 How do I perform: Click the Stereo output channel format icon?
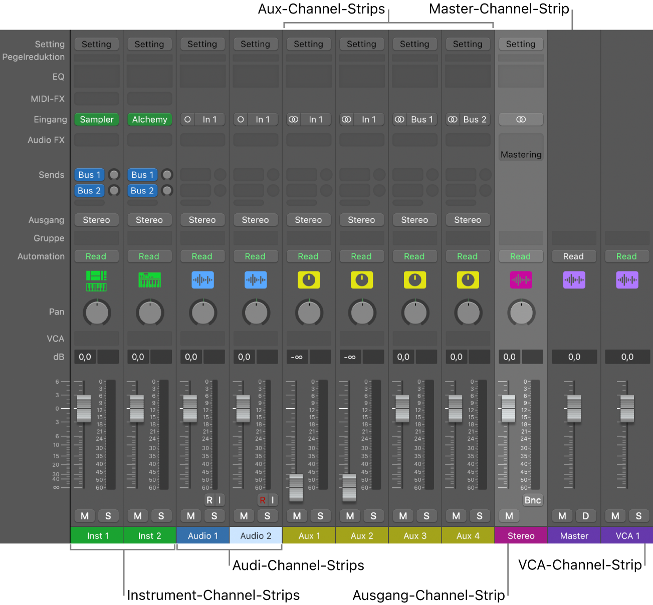[521, 120]
